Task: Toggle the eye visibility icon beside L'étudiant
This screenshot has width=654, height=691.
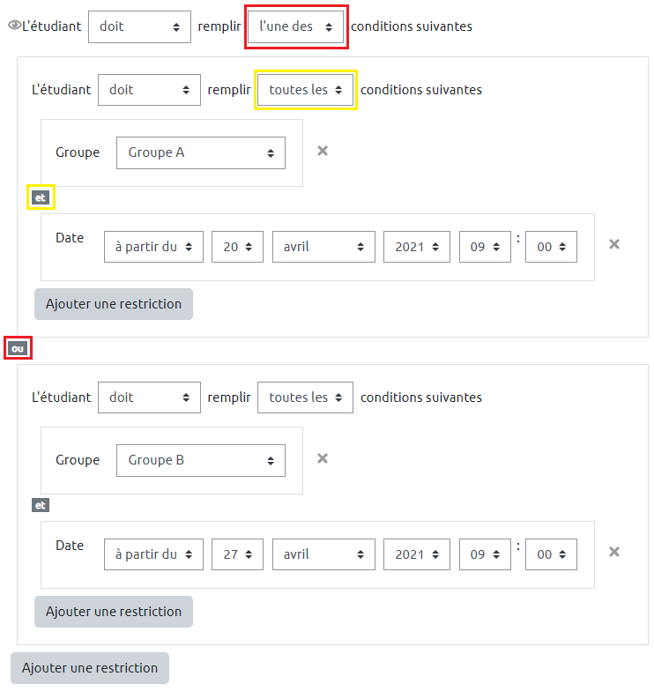Action: pyautogui.click(x=13, y=26)
